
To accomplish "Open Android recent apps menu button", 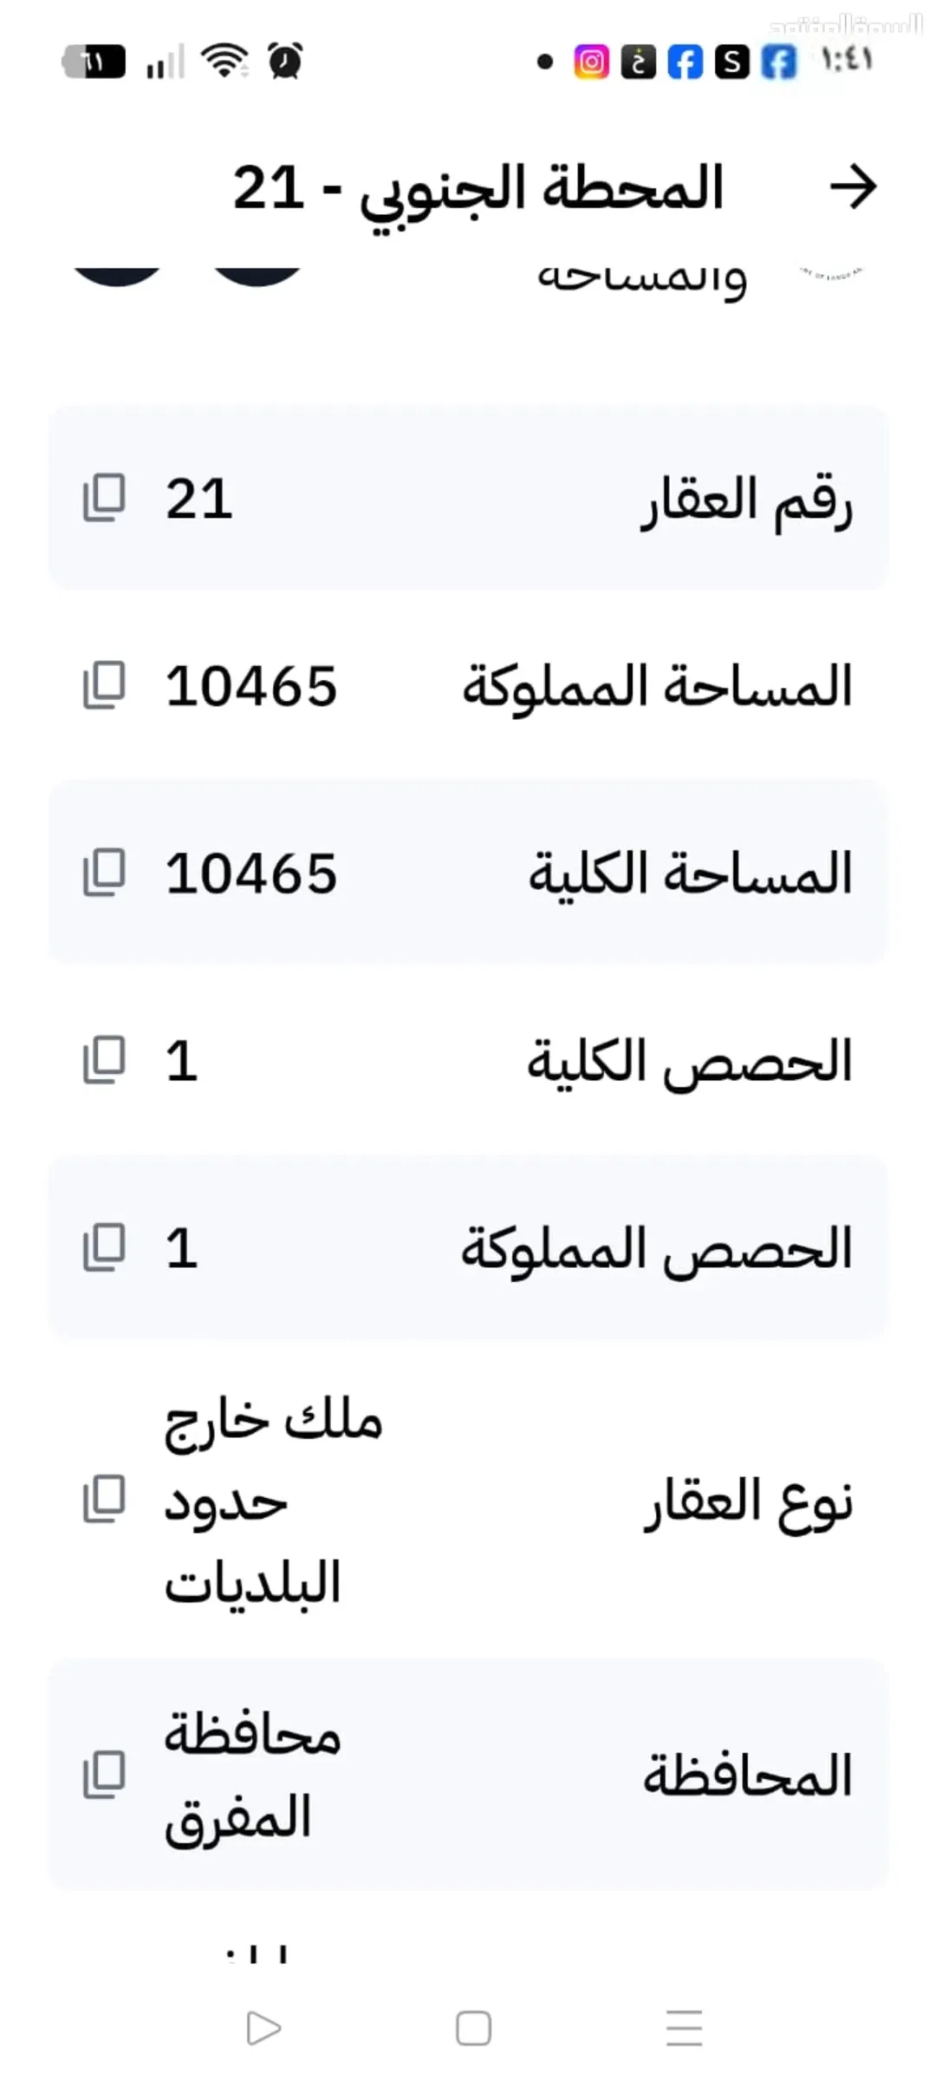I will click(684, 2028).
